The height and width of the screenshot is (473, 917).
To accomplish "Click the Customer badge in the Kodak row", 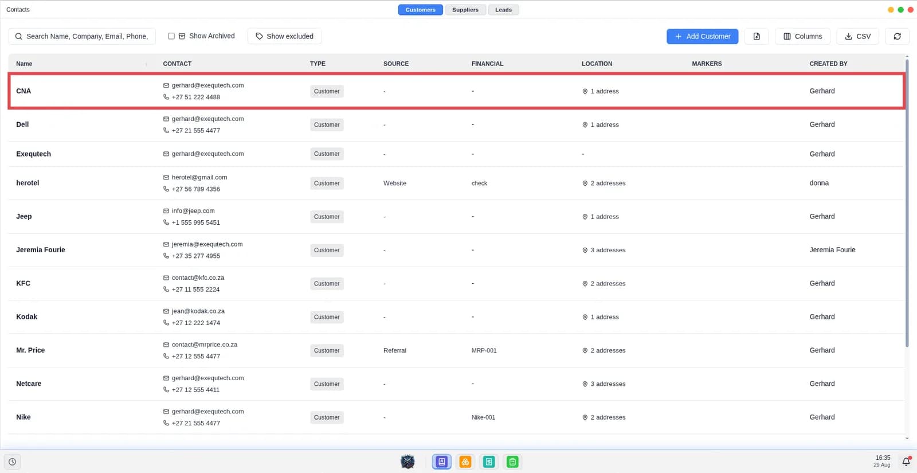I will (327, 317).
